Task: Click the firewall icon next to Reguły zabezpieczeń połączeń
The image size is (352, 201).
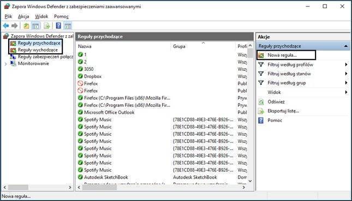Action: click(x=13, y=57)
